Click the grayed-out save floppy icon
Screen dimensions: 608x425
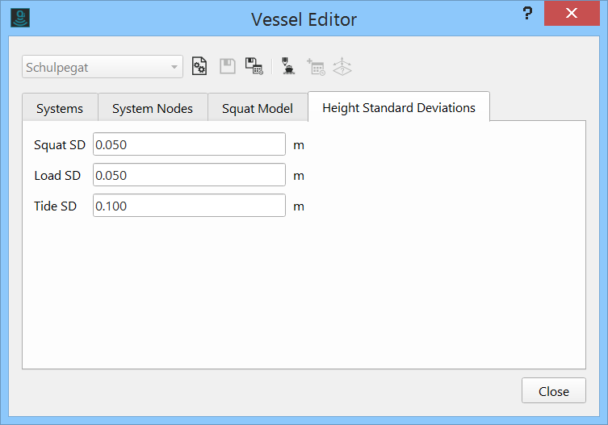click(x=227, y=67)
